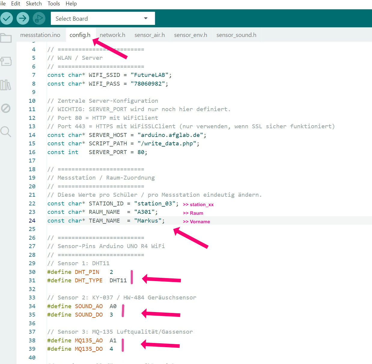Click the "/write_data.php" path string

[x=167, y=144]
